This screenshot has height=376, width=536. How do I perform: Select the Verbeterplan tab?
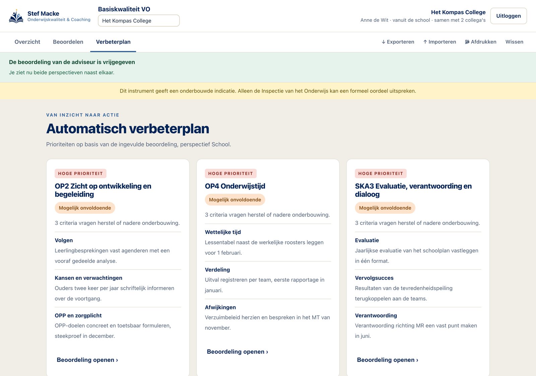tap(113, 42)
